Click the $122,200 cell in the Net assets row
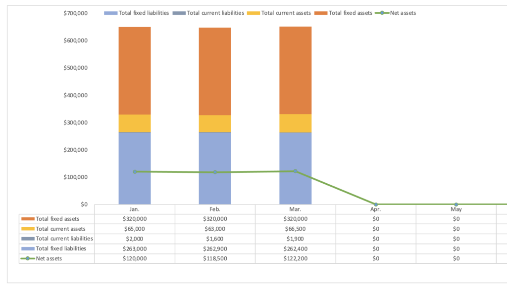 point(296,258)
